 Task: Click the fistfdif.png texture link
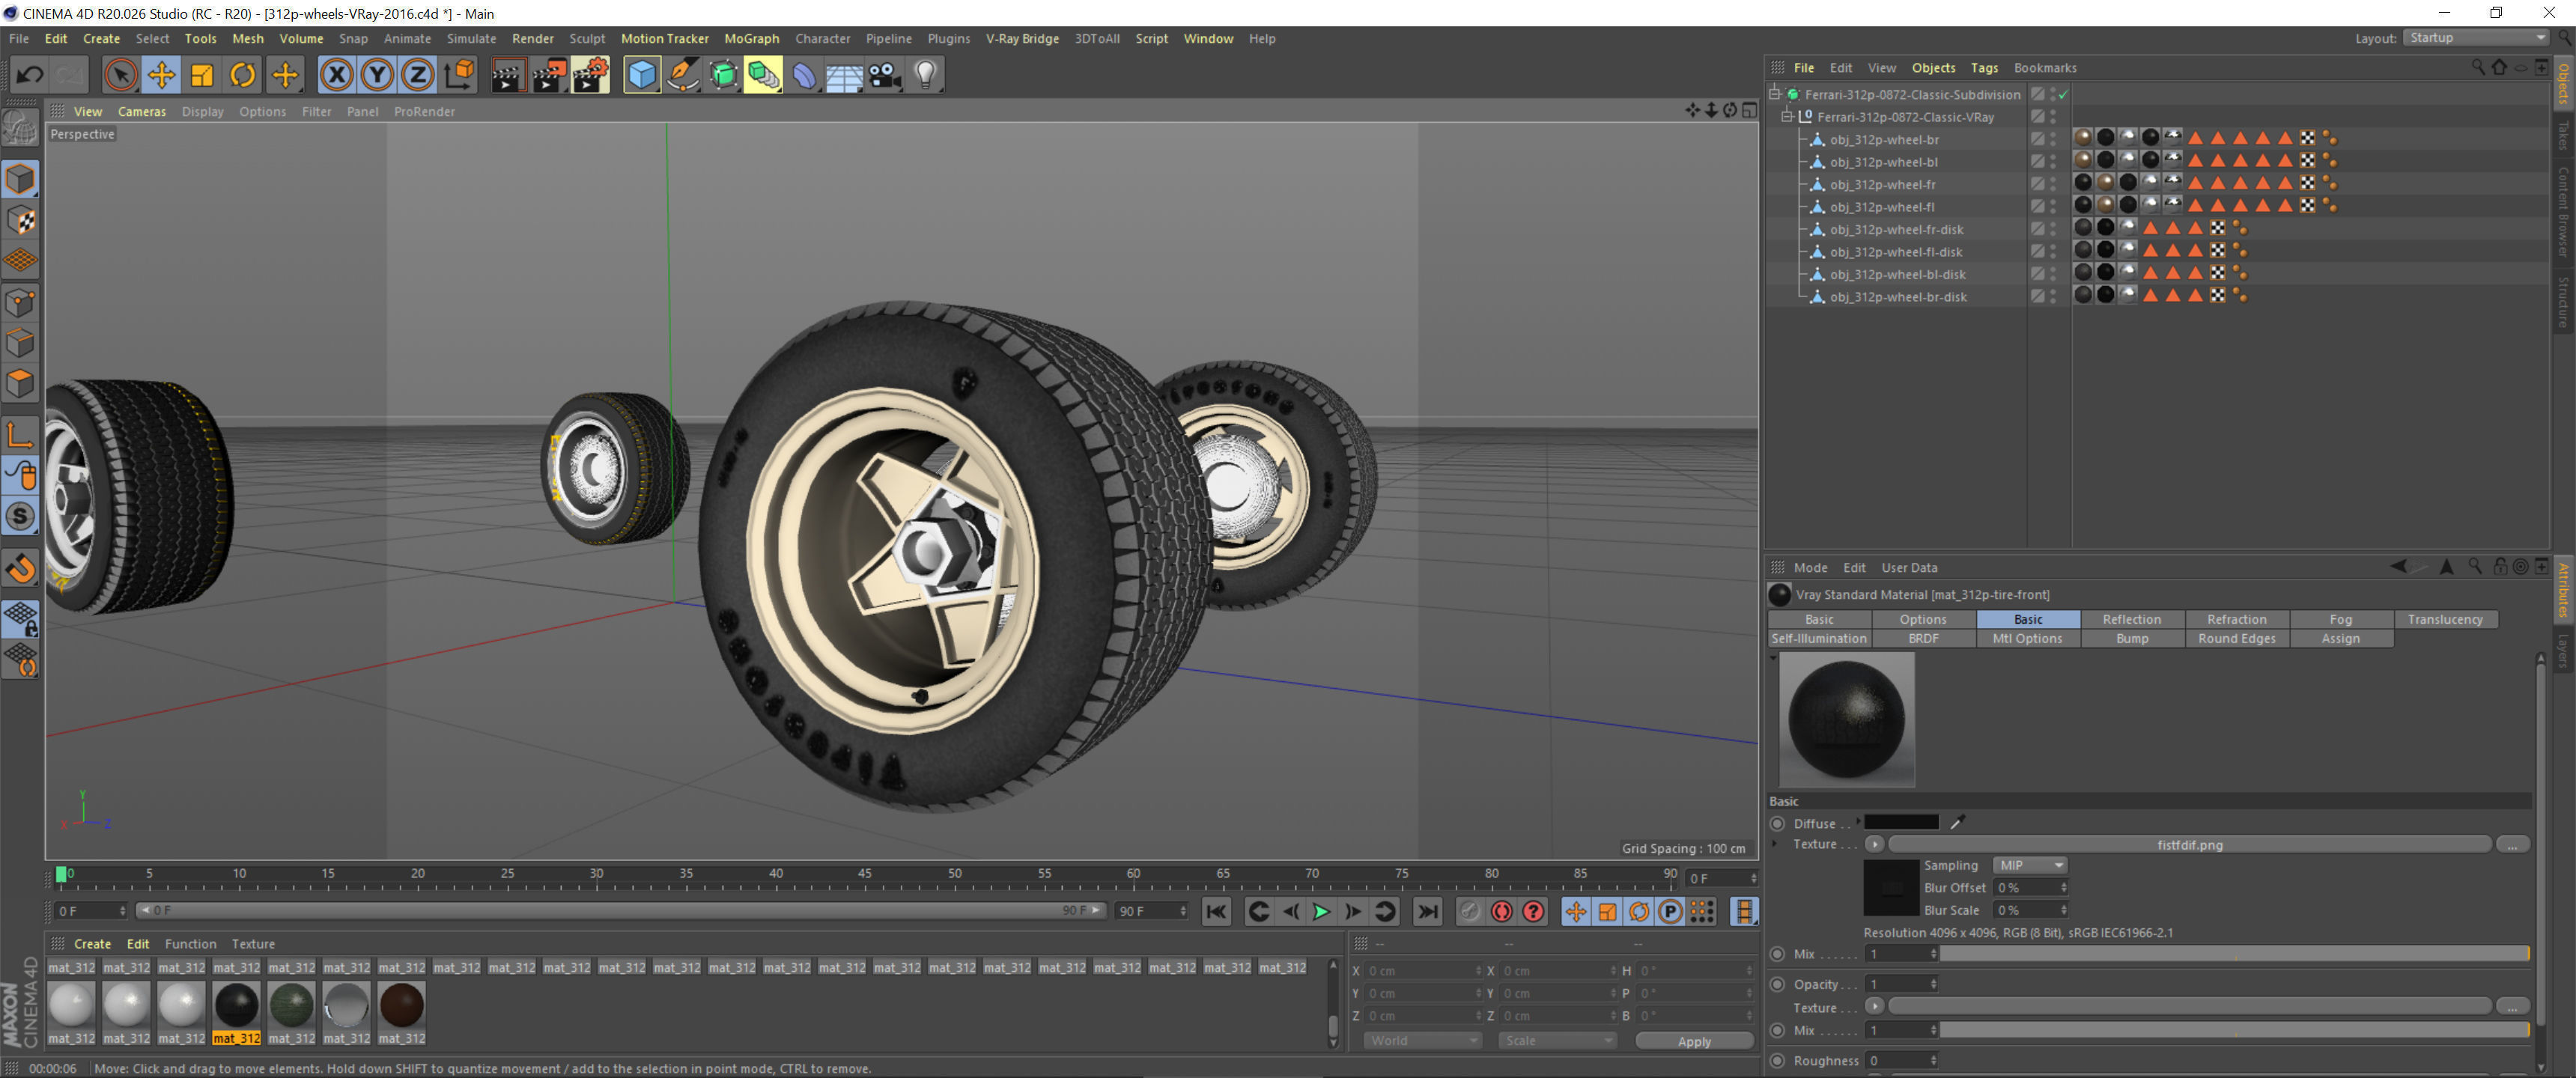coord(2189,845)
